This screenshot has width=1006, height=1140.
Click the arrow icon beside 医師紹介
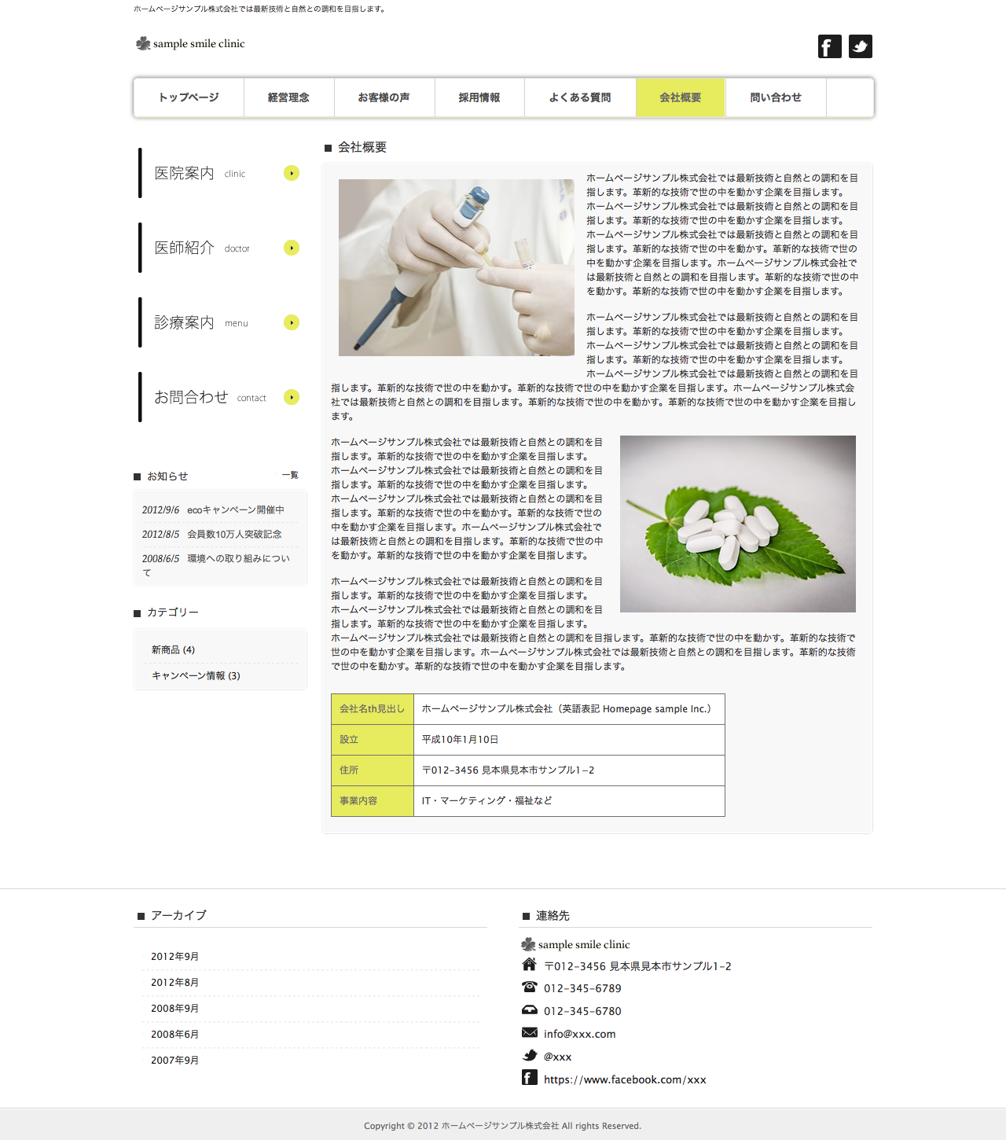pyautogui.click(x=292, y=248)
